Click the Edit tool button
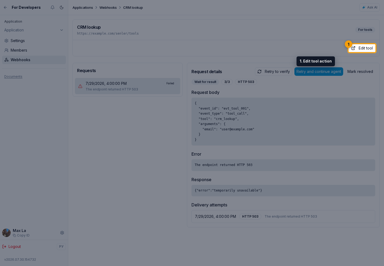 (362, 48)
